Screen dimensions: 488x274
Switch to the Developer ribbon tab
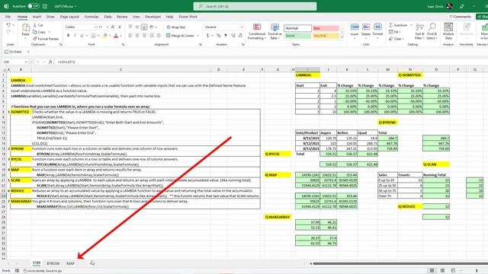(152, 17)
